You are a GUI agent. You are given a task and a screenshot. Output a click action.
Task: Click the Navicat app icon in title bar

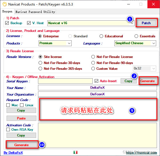[4, 4]
